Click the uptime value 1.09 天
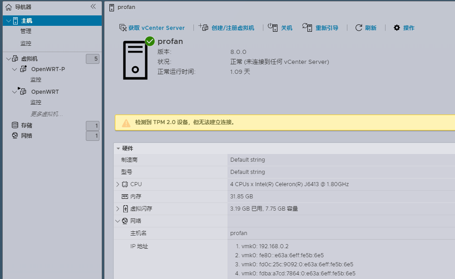455x279 pixels. (240, 72)
